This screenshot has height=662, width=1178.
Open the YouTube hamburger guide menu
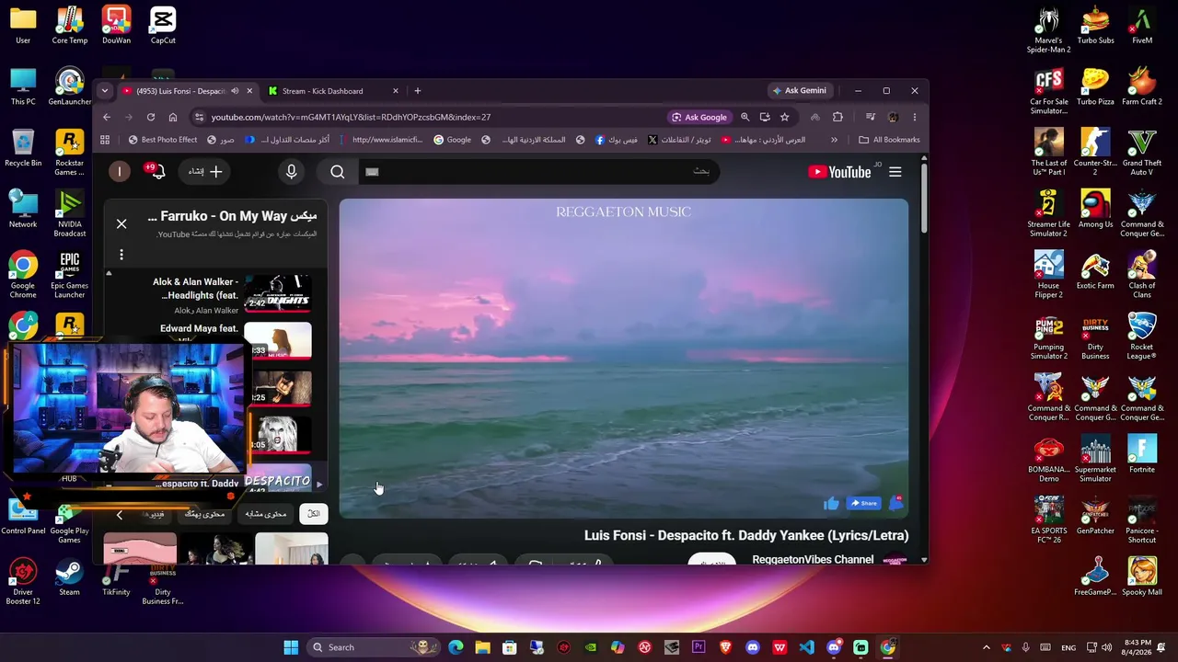tap(895, 172)
